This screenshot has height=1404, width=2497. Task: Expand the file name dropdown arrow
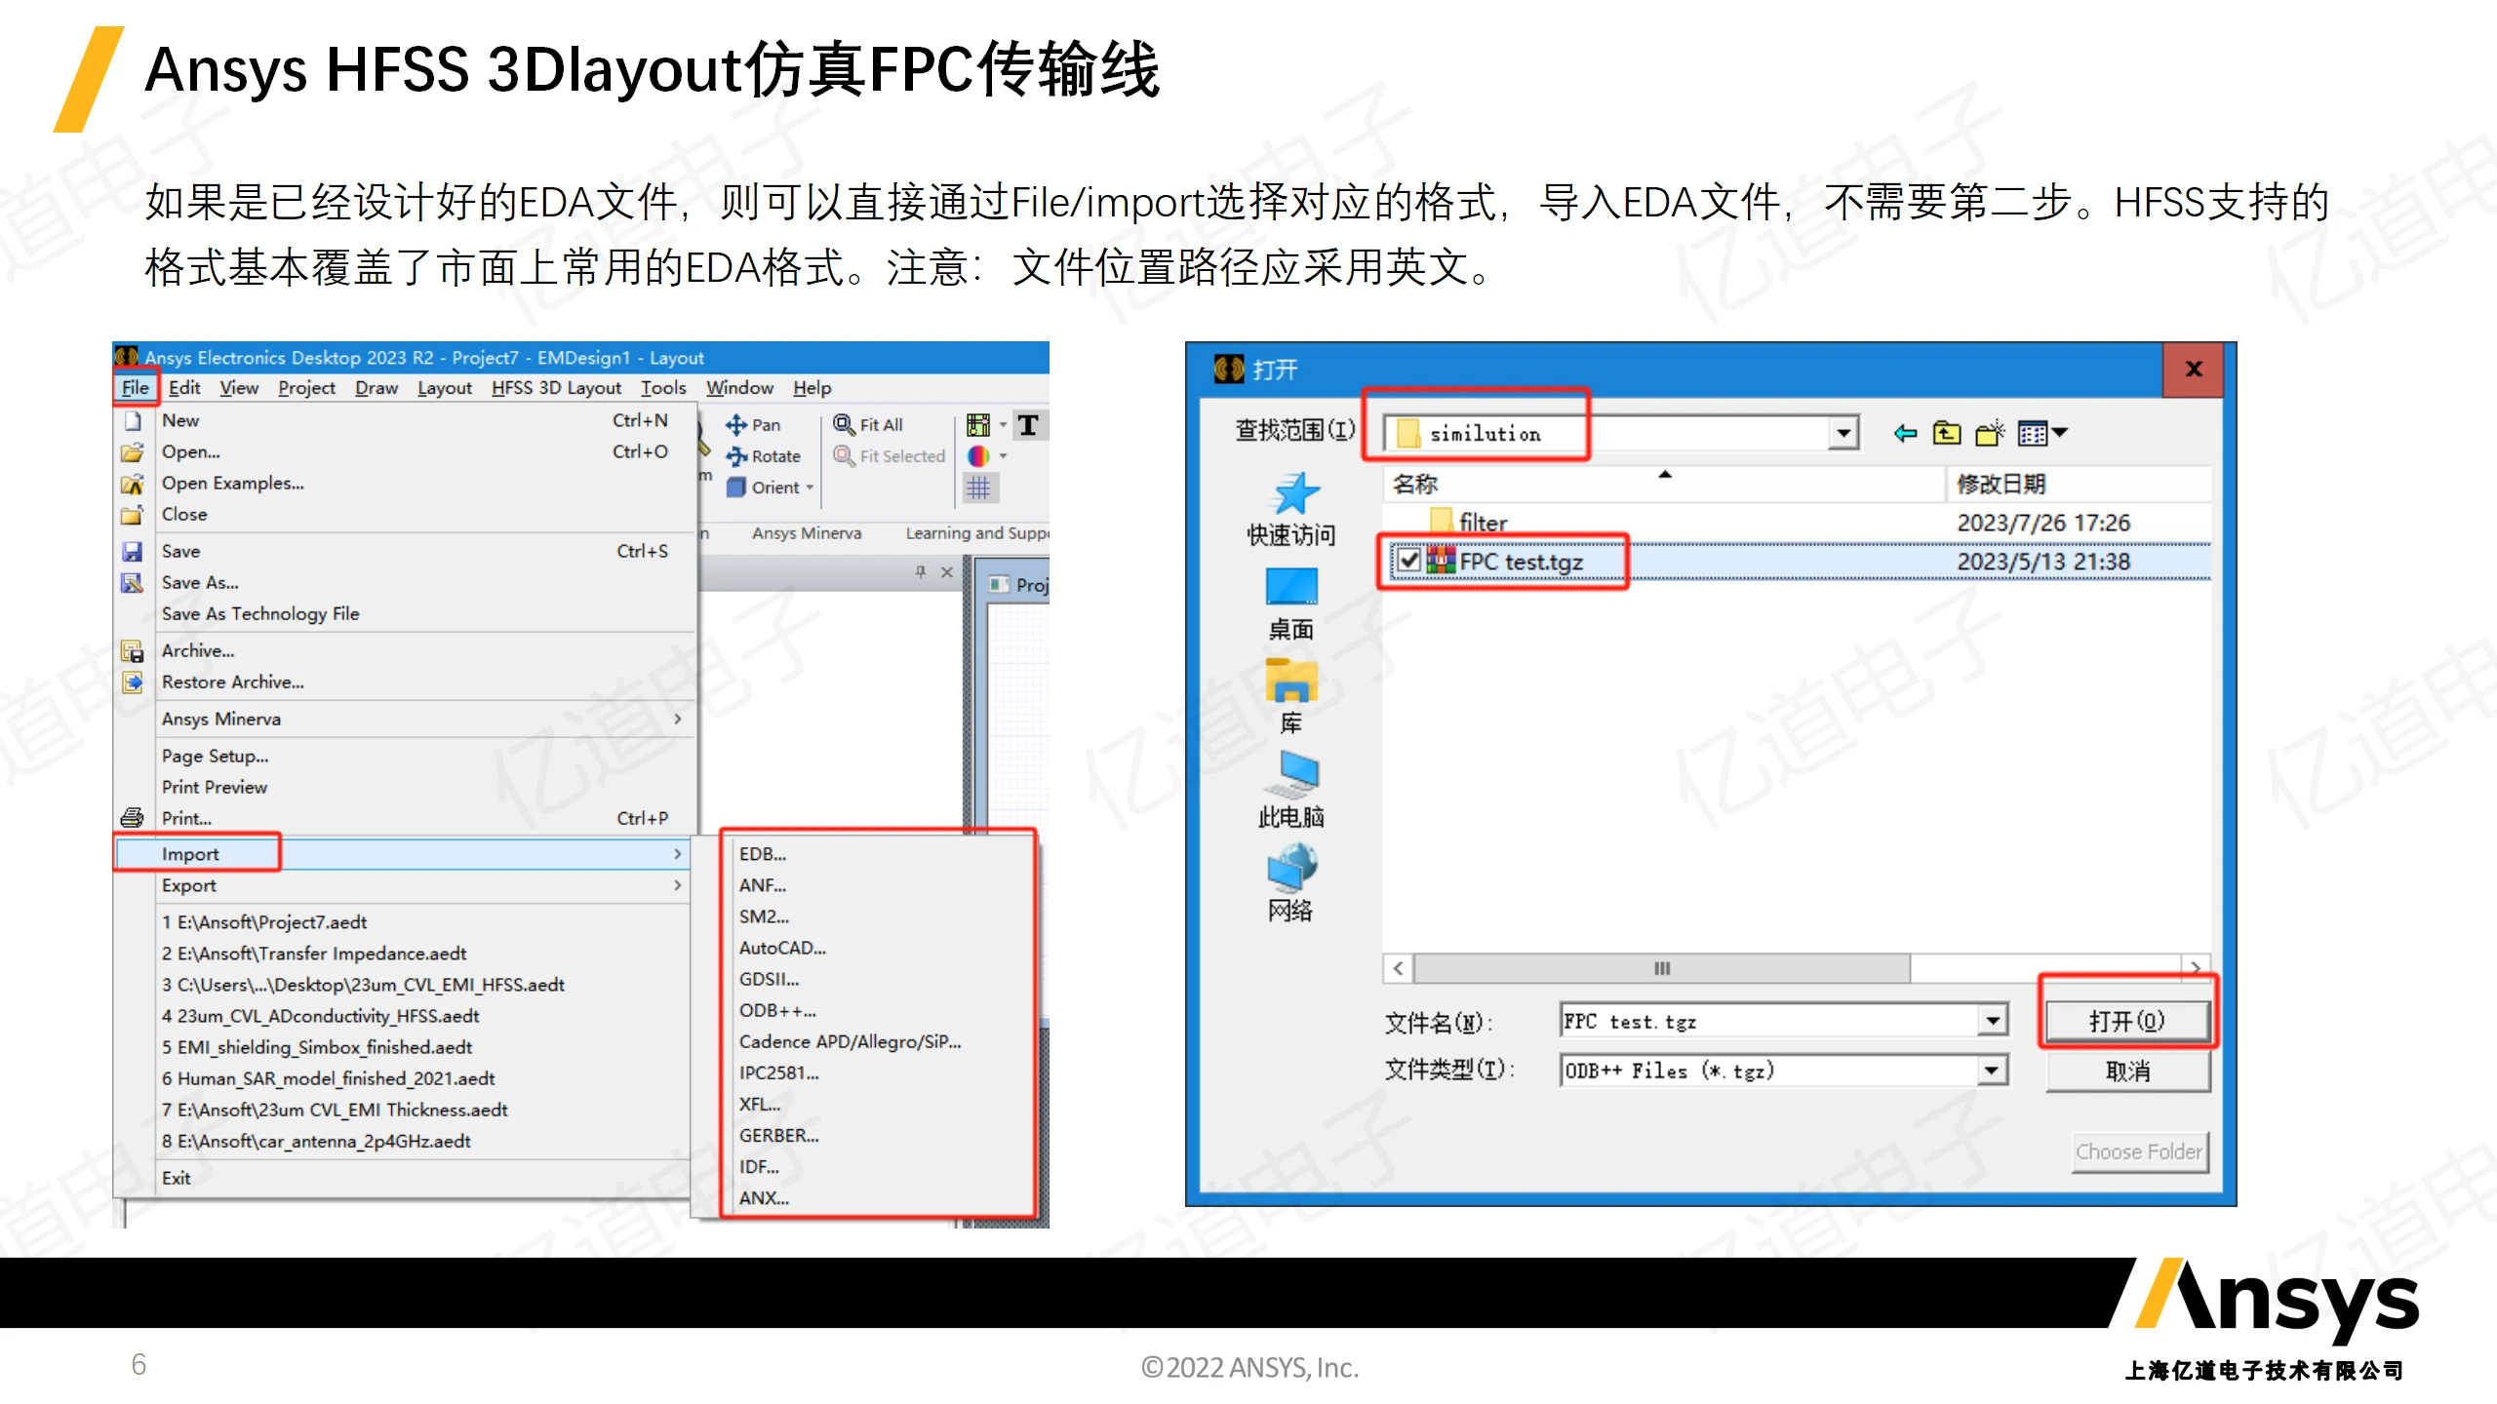1994,1022
